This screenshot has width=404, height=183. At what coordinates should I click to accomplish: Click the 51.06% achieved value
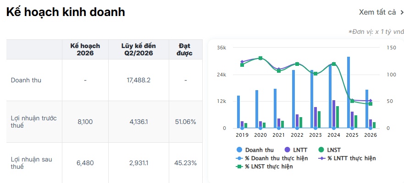(x=186, y=122)
